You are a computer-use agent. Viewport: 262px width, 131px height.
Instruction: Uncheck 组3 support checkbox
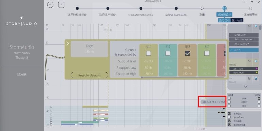point(187,53)
